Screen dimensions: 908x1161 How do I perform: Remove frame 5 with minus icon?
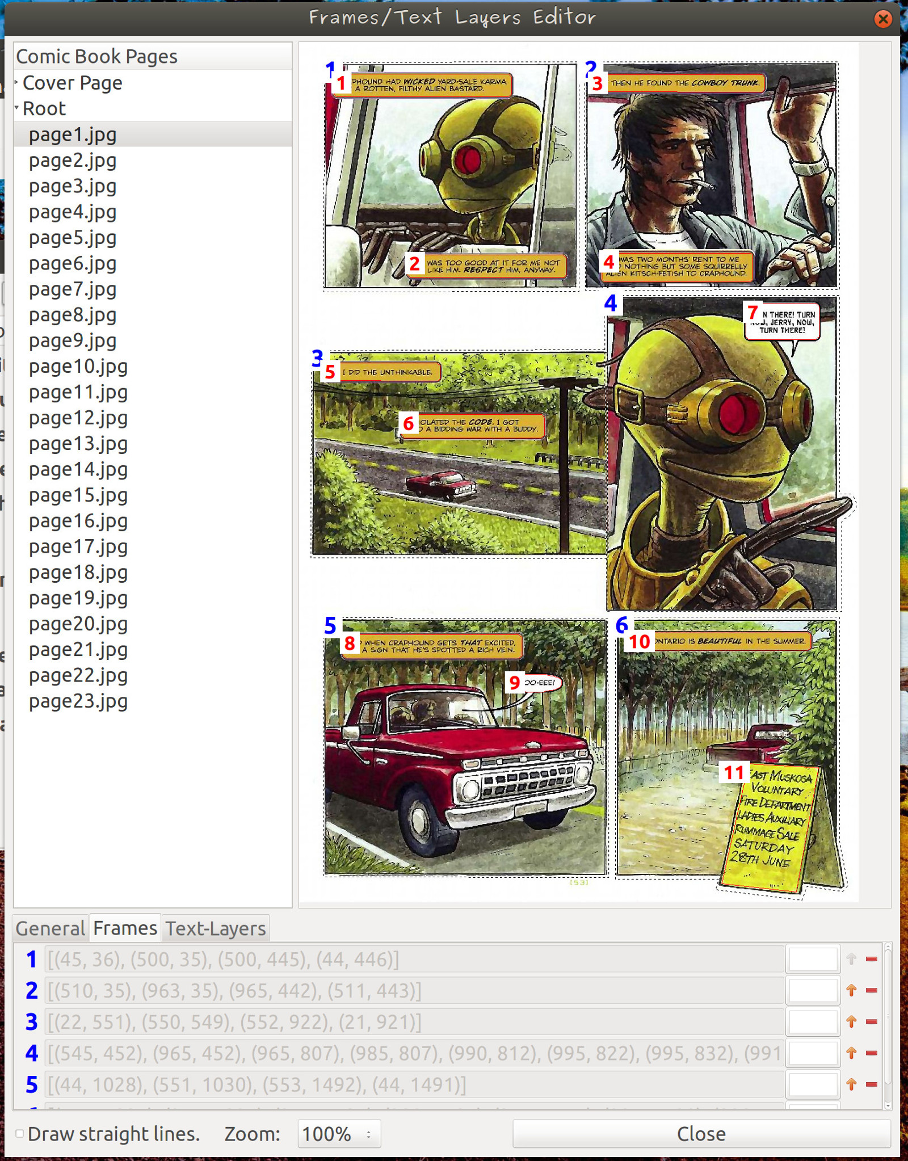(872, 1084)
